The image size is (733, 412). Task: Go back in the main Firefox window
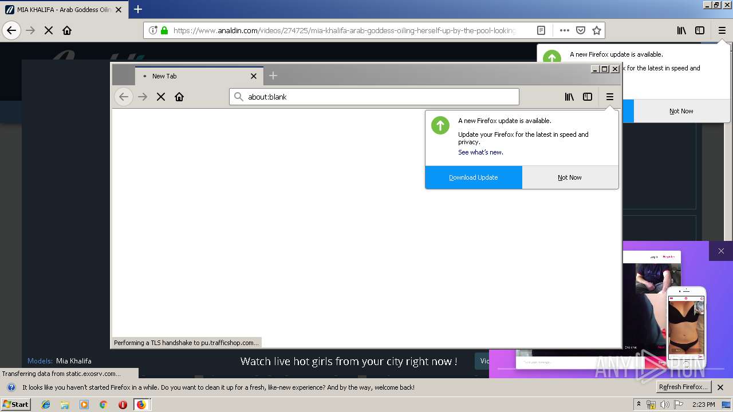point(11,30)
